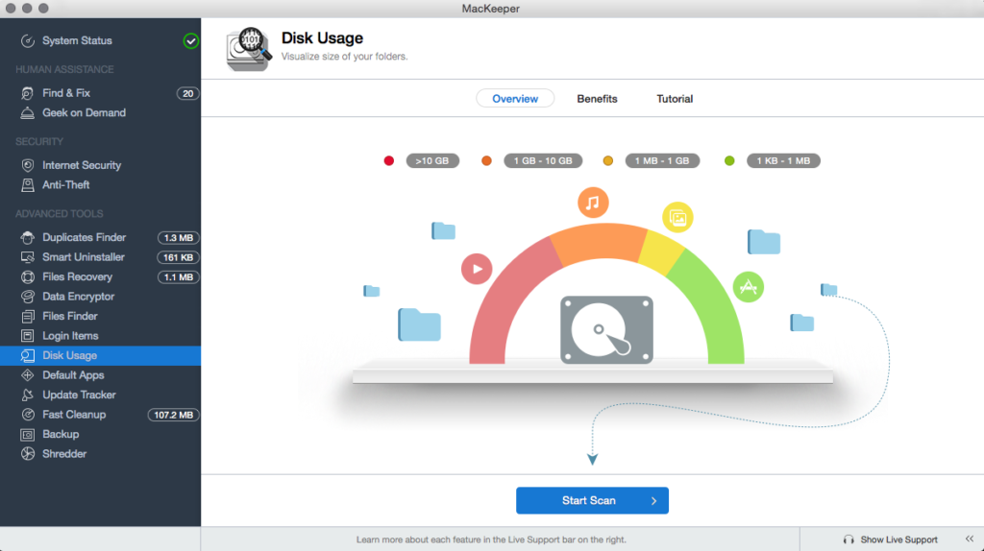Collapse the Live Support bar with double chevron
Viewport: 984px width, 551px height.
[x=970, y=539]
